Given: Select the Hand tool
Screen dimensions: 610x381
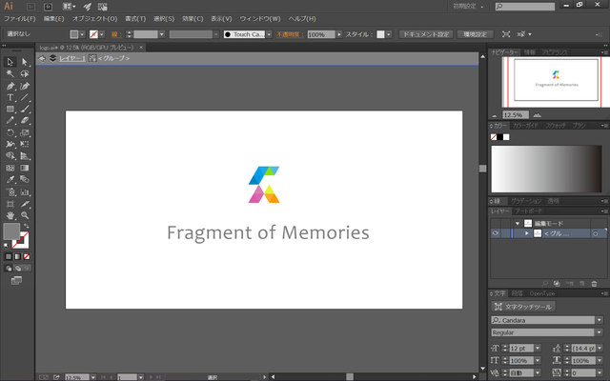Looking at the screenshot, I should [x=10, y=215].
